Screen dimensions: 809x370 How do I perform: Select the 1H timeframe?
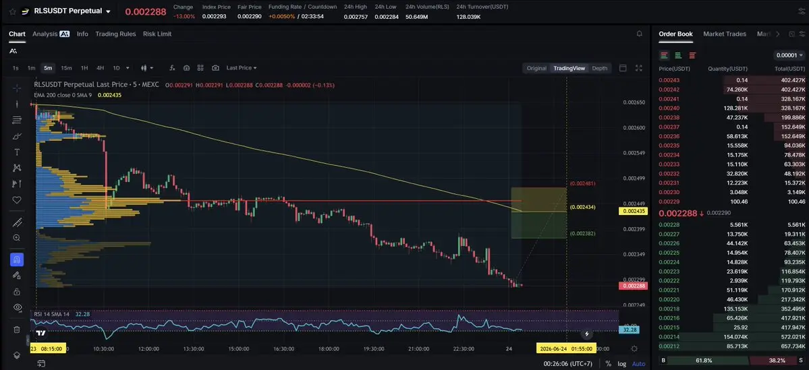click(x=84, y=68)
